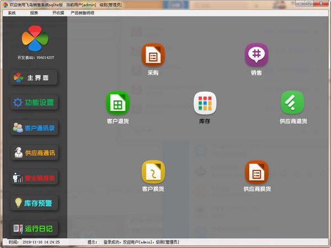
Task: Click the gear icon on 功能设置
Action: point(18,103)
